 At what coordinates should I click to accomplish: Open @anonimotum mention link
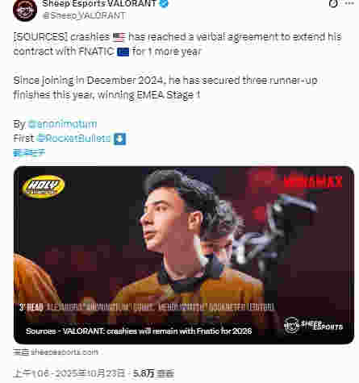[x=62, y=124]
